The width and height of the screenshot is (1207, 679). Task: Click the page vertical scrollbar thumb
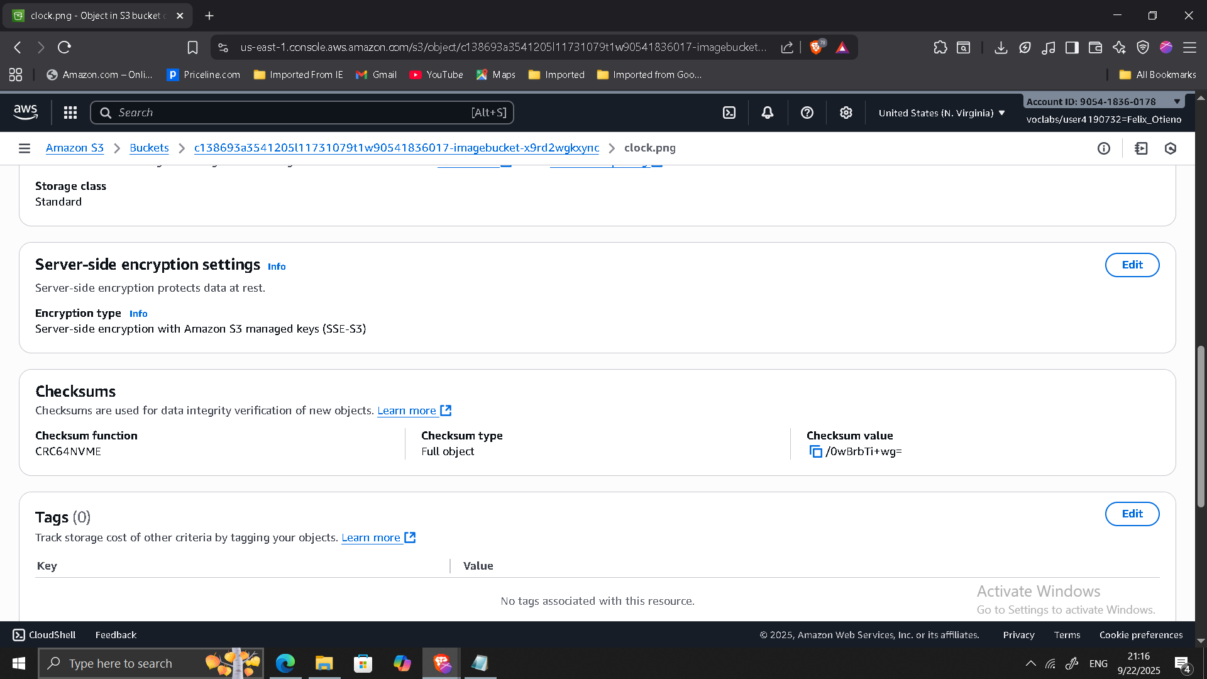1201,428
